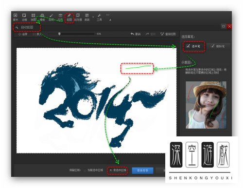The image size is (243, 188).
Task: Open the 日历 (calendar) tool
Action: point(60,18)
